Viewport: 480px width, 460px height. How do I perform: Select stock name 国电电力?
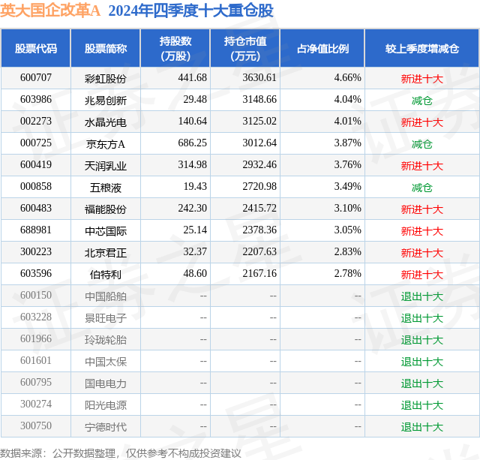click(x=106, y=383)
